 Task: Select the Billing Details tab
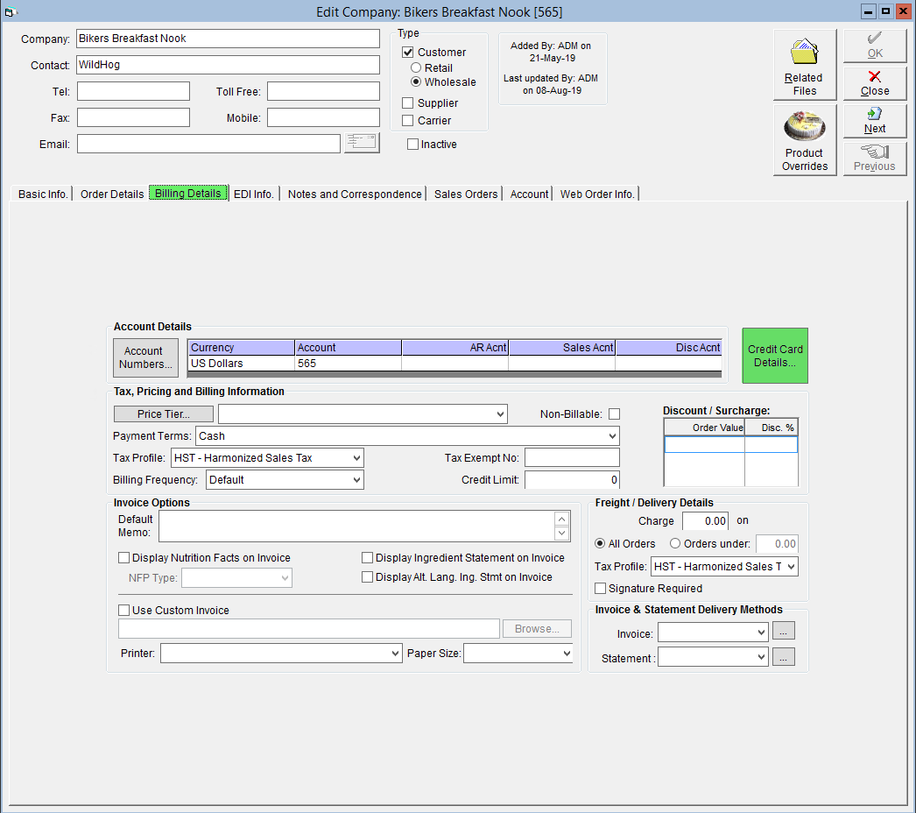tap(188, 193)
